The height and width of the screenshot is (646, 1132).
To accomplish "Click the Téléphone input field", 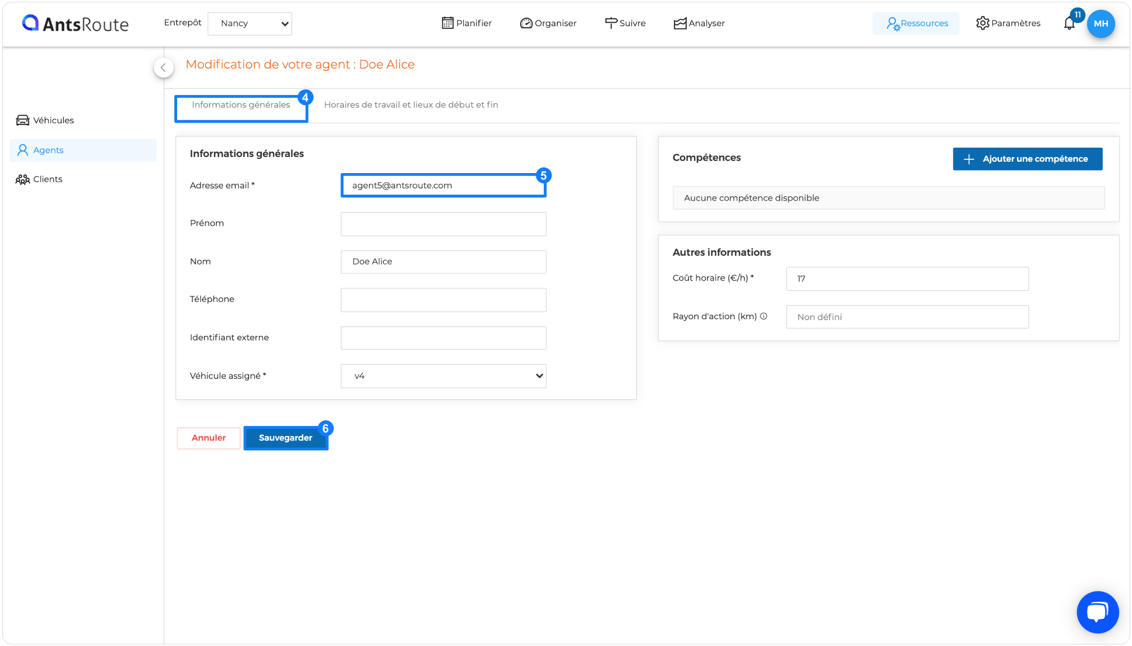I will coord(443,300).
